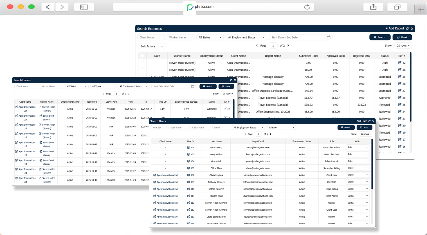Click the Search button in Search Users
The width and height of the screenshot is (427, 235).
click(x=346, y=127)
